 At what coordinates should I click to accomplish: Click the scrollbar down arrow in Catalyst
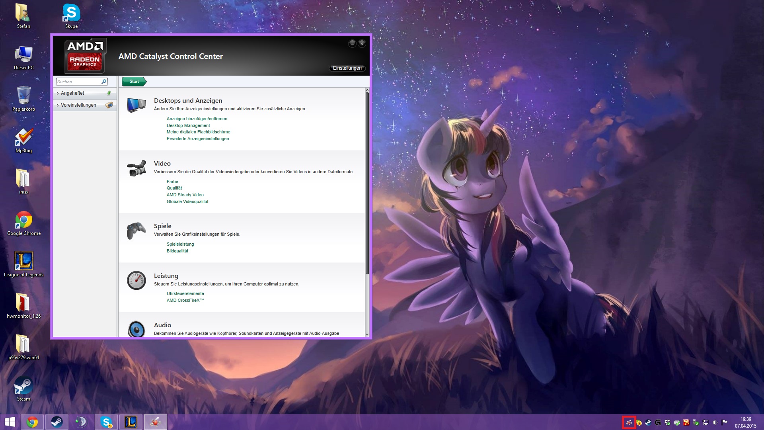click(367, 334)
